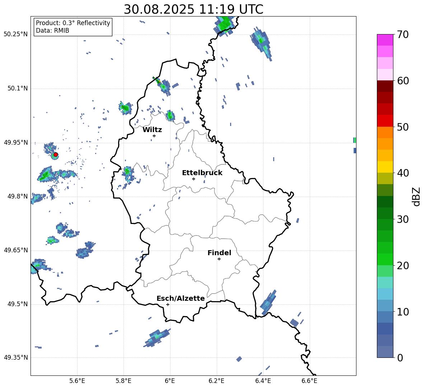
Task: Click the 60 tick on colorbar
Action: point(402,81)
